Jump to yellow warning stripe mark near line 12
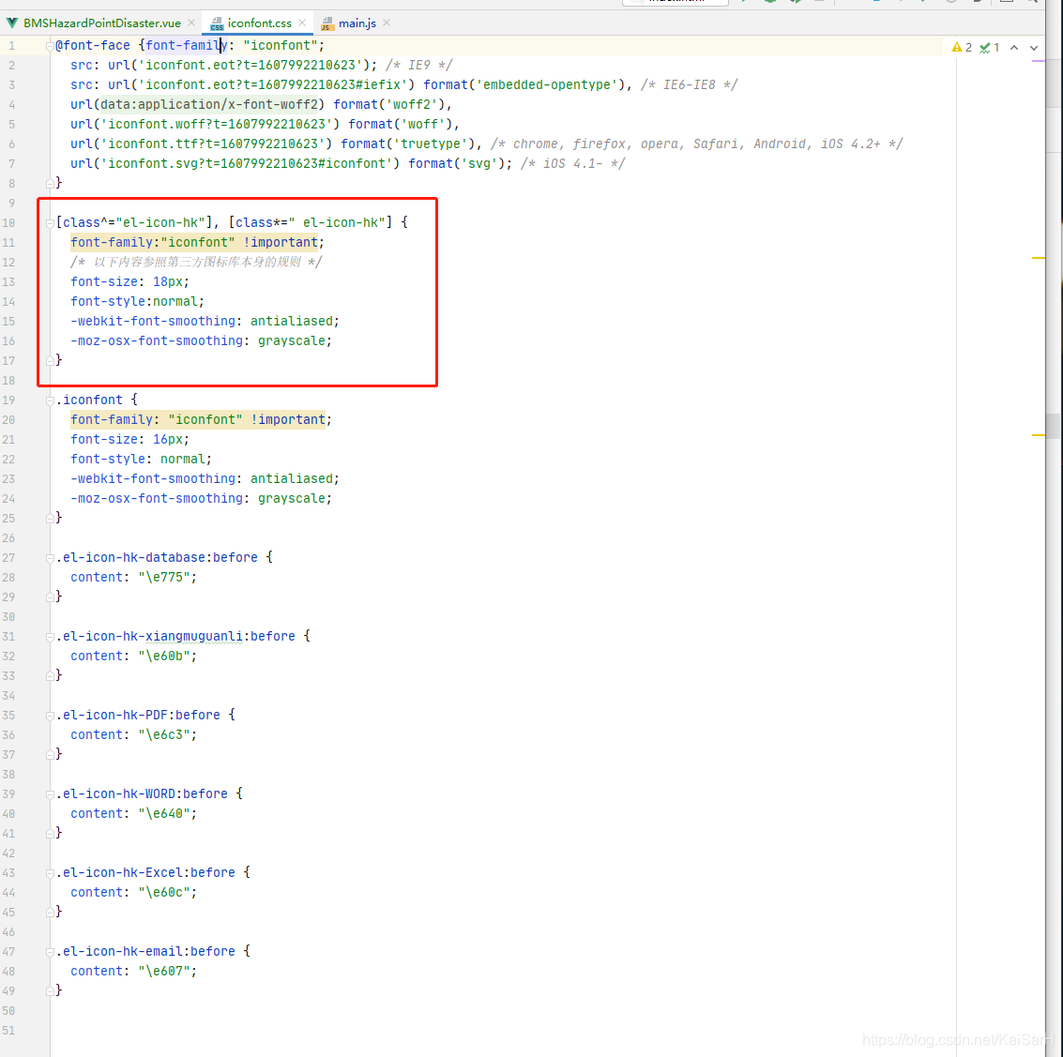 pos(1038,258)
